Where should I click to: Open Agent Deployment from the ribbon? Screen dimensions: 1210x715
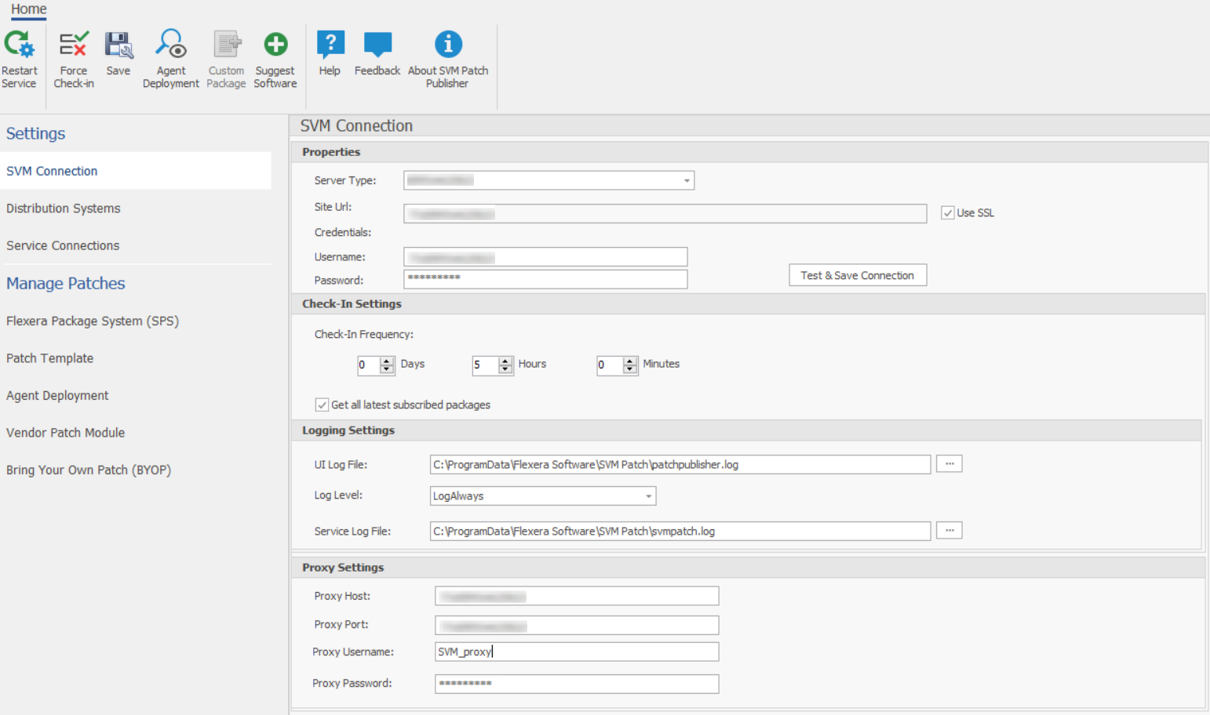pyautogui.click(x=170, y=45)
